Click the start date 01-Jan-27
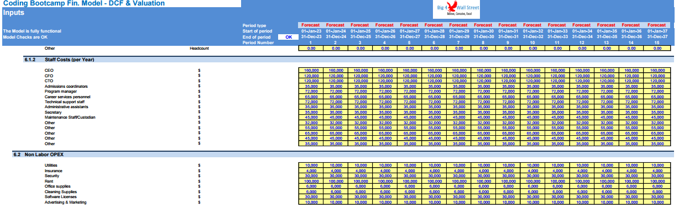This screenshot has height=213, width=679. (409, 31)
